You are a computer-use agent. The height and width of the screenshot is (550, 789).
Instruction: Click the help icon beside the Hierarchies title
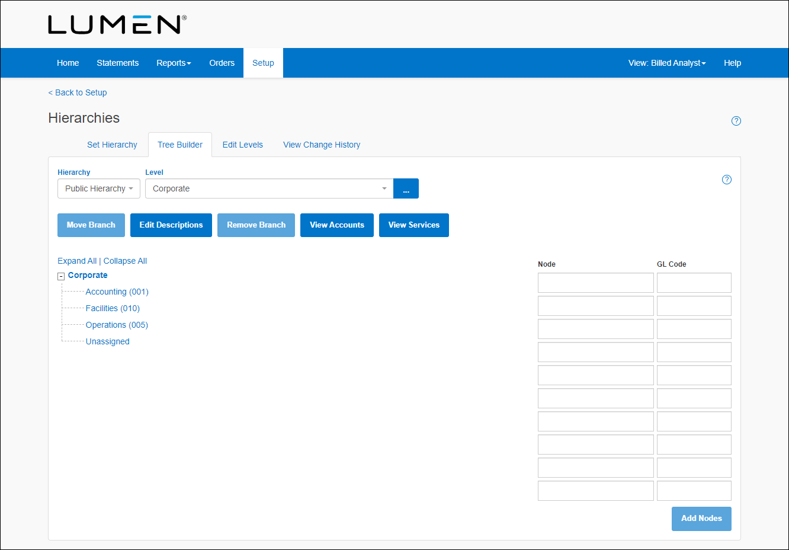[736, 120]
